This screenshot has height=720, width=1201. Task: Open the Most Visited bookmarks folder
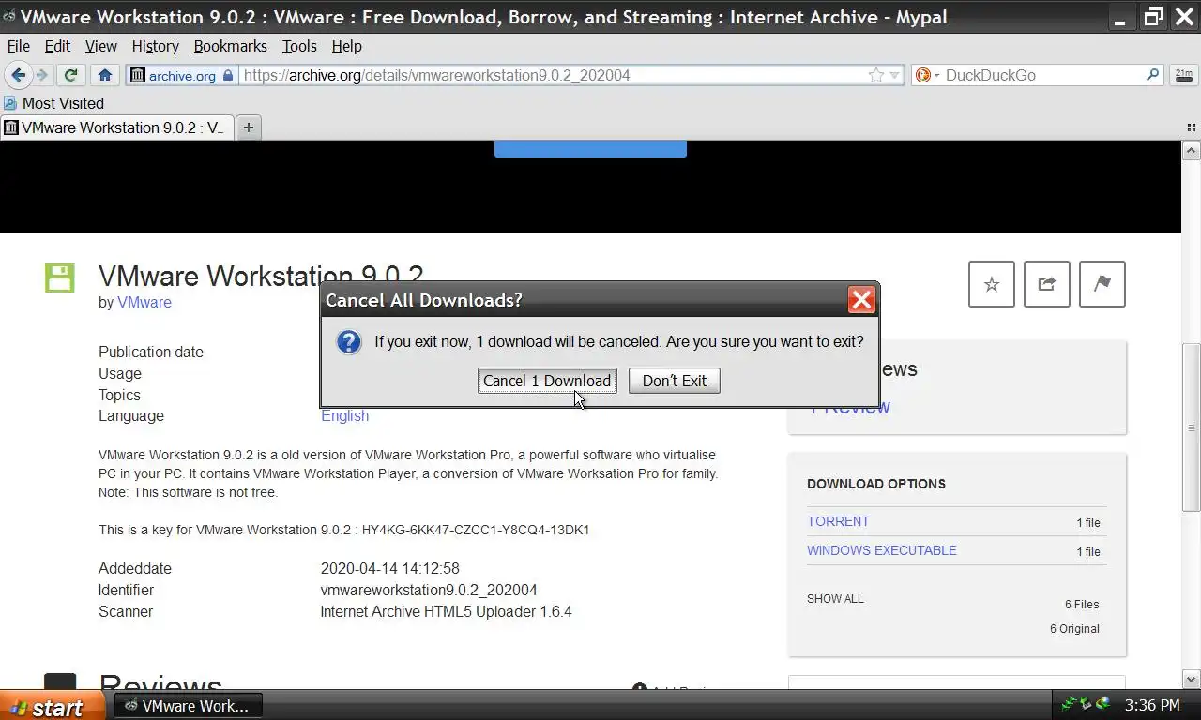53,103
